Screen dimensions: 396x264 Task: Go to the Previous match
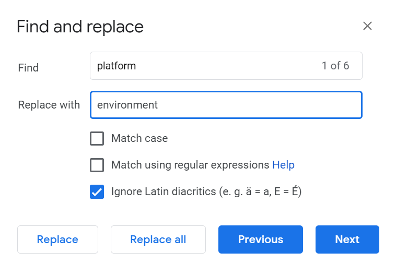click(x=260, y=239)
